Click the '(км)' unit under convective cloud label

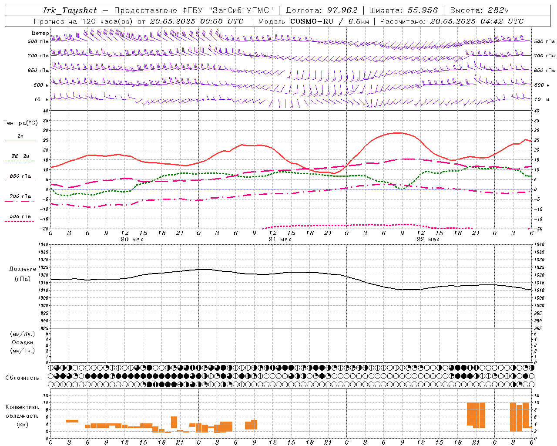click(x=22, y=425)
